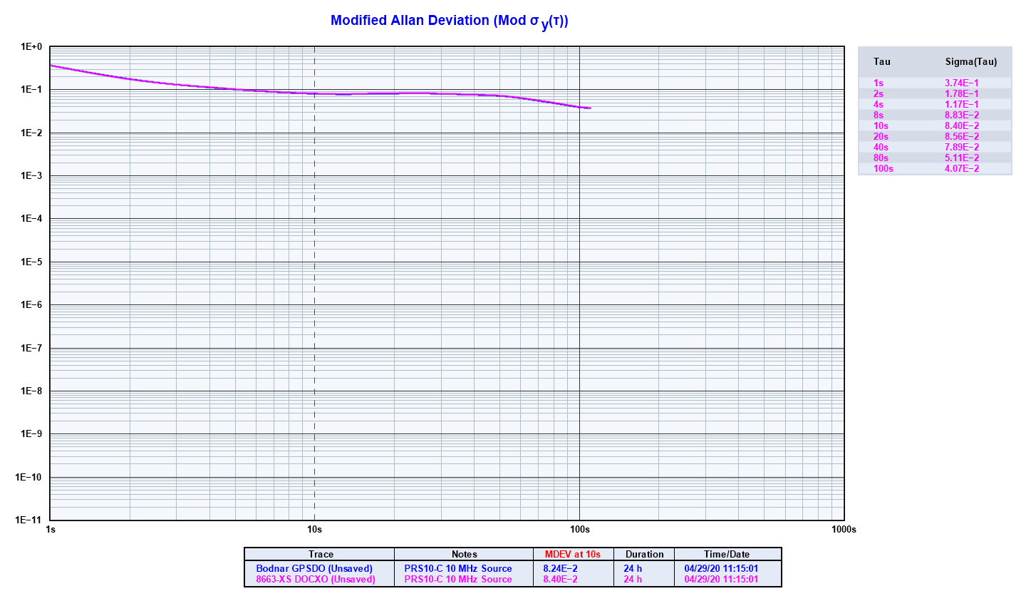
Task: Click the 8.24E-2 MDEV value
Action: click(x=561, y=568)
